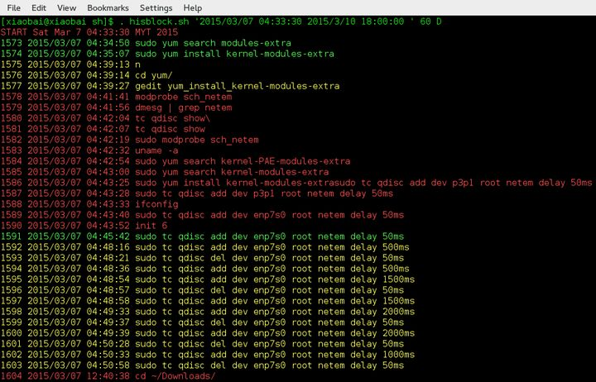This screenshot has width=596, height=382.
Task: Click line 1583 'uname -a'
Action: (x=89, y=150)
